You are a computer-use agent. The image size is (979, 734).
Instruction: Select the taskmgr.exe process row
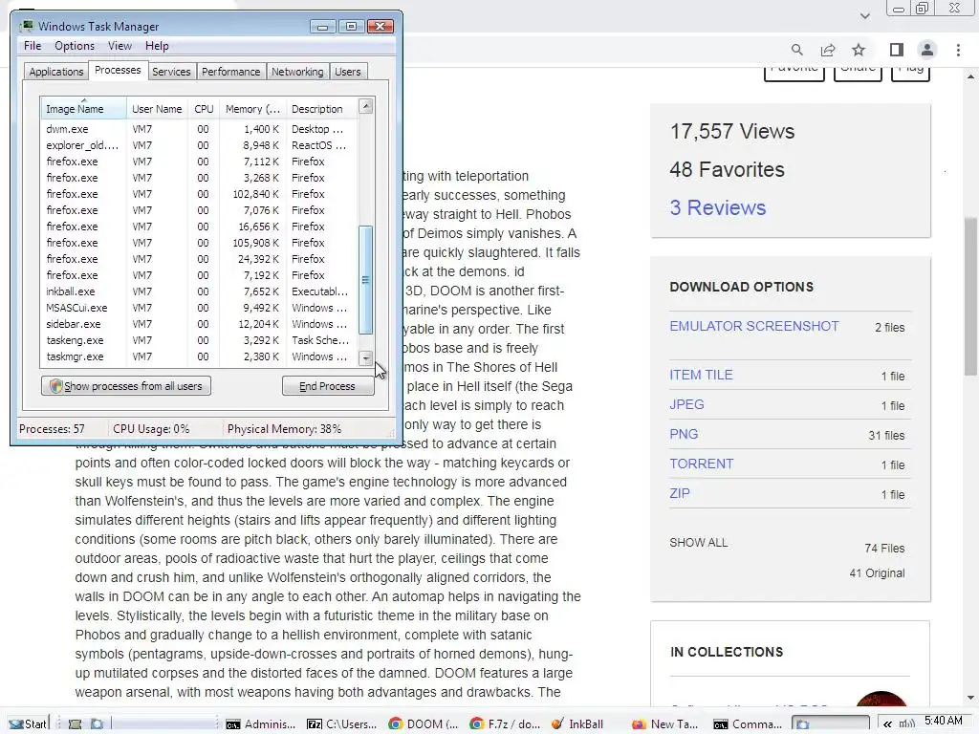point(200,356)
